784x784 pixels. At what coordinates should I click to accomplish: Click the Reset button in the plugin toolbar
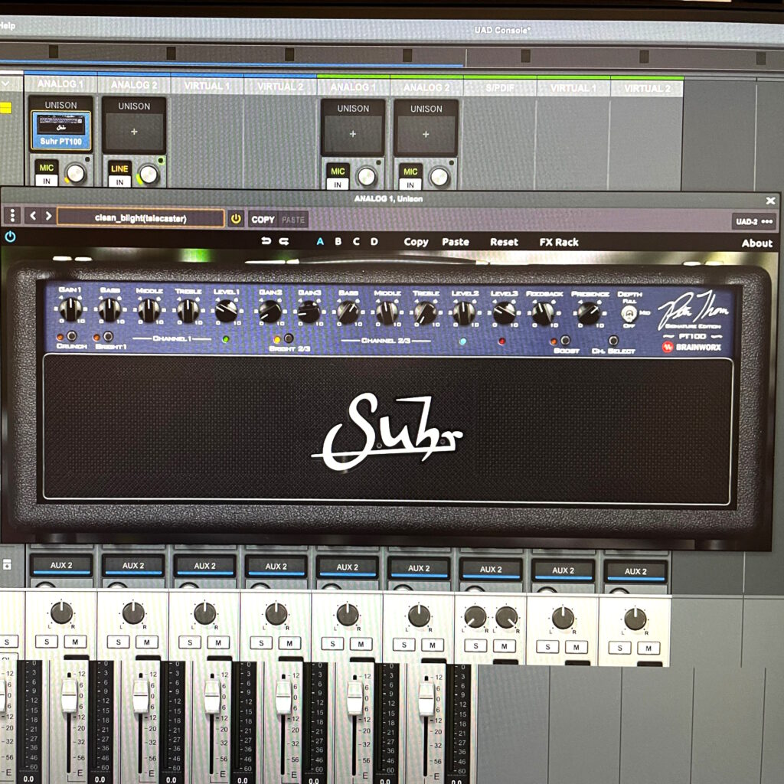[x=504, y=242]
